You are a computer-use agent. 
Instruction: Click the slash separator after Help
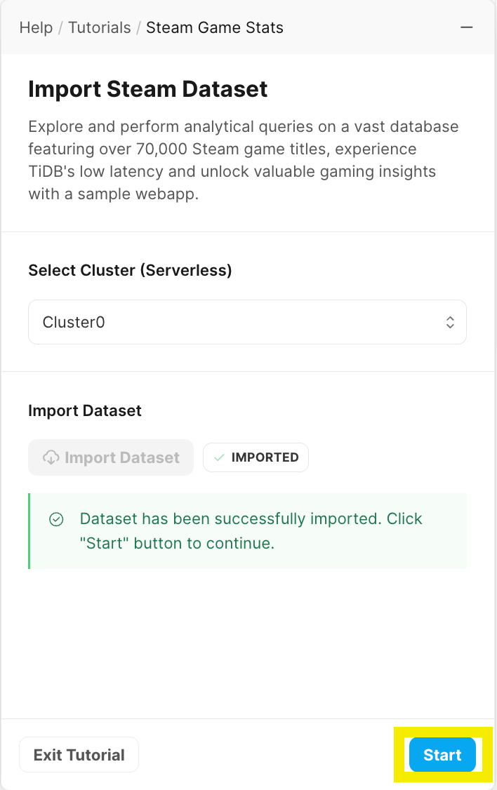tap(60, 27)
